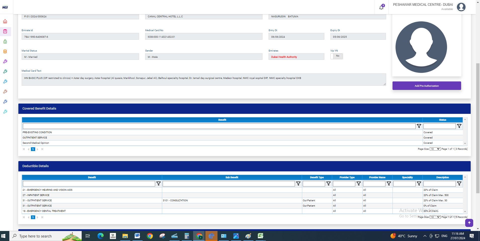Viewport: 480px width, 241px height.
Task: Open Covered Benefit page size dropdown
Action: [x=435, y=149]
